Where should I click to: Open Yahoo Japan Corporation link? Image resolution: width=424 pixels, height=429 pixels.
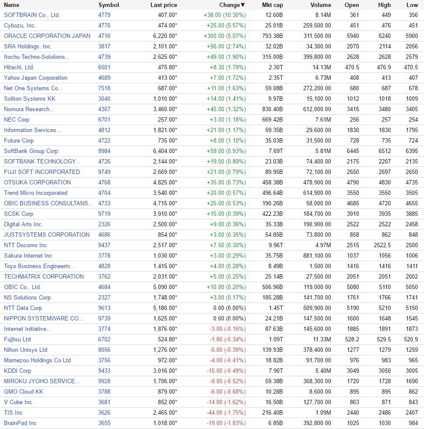point(35,78)
